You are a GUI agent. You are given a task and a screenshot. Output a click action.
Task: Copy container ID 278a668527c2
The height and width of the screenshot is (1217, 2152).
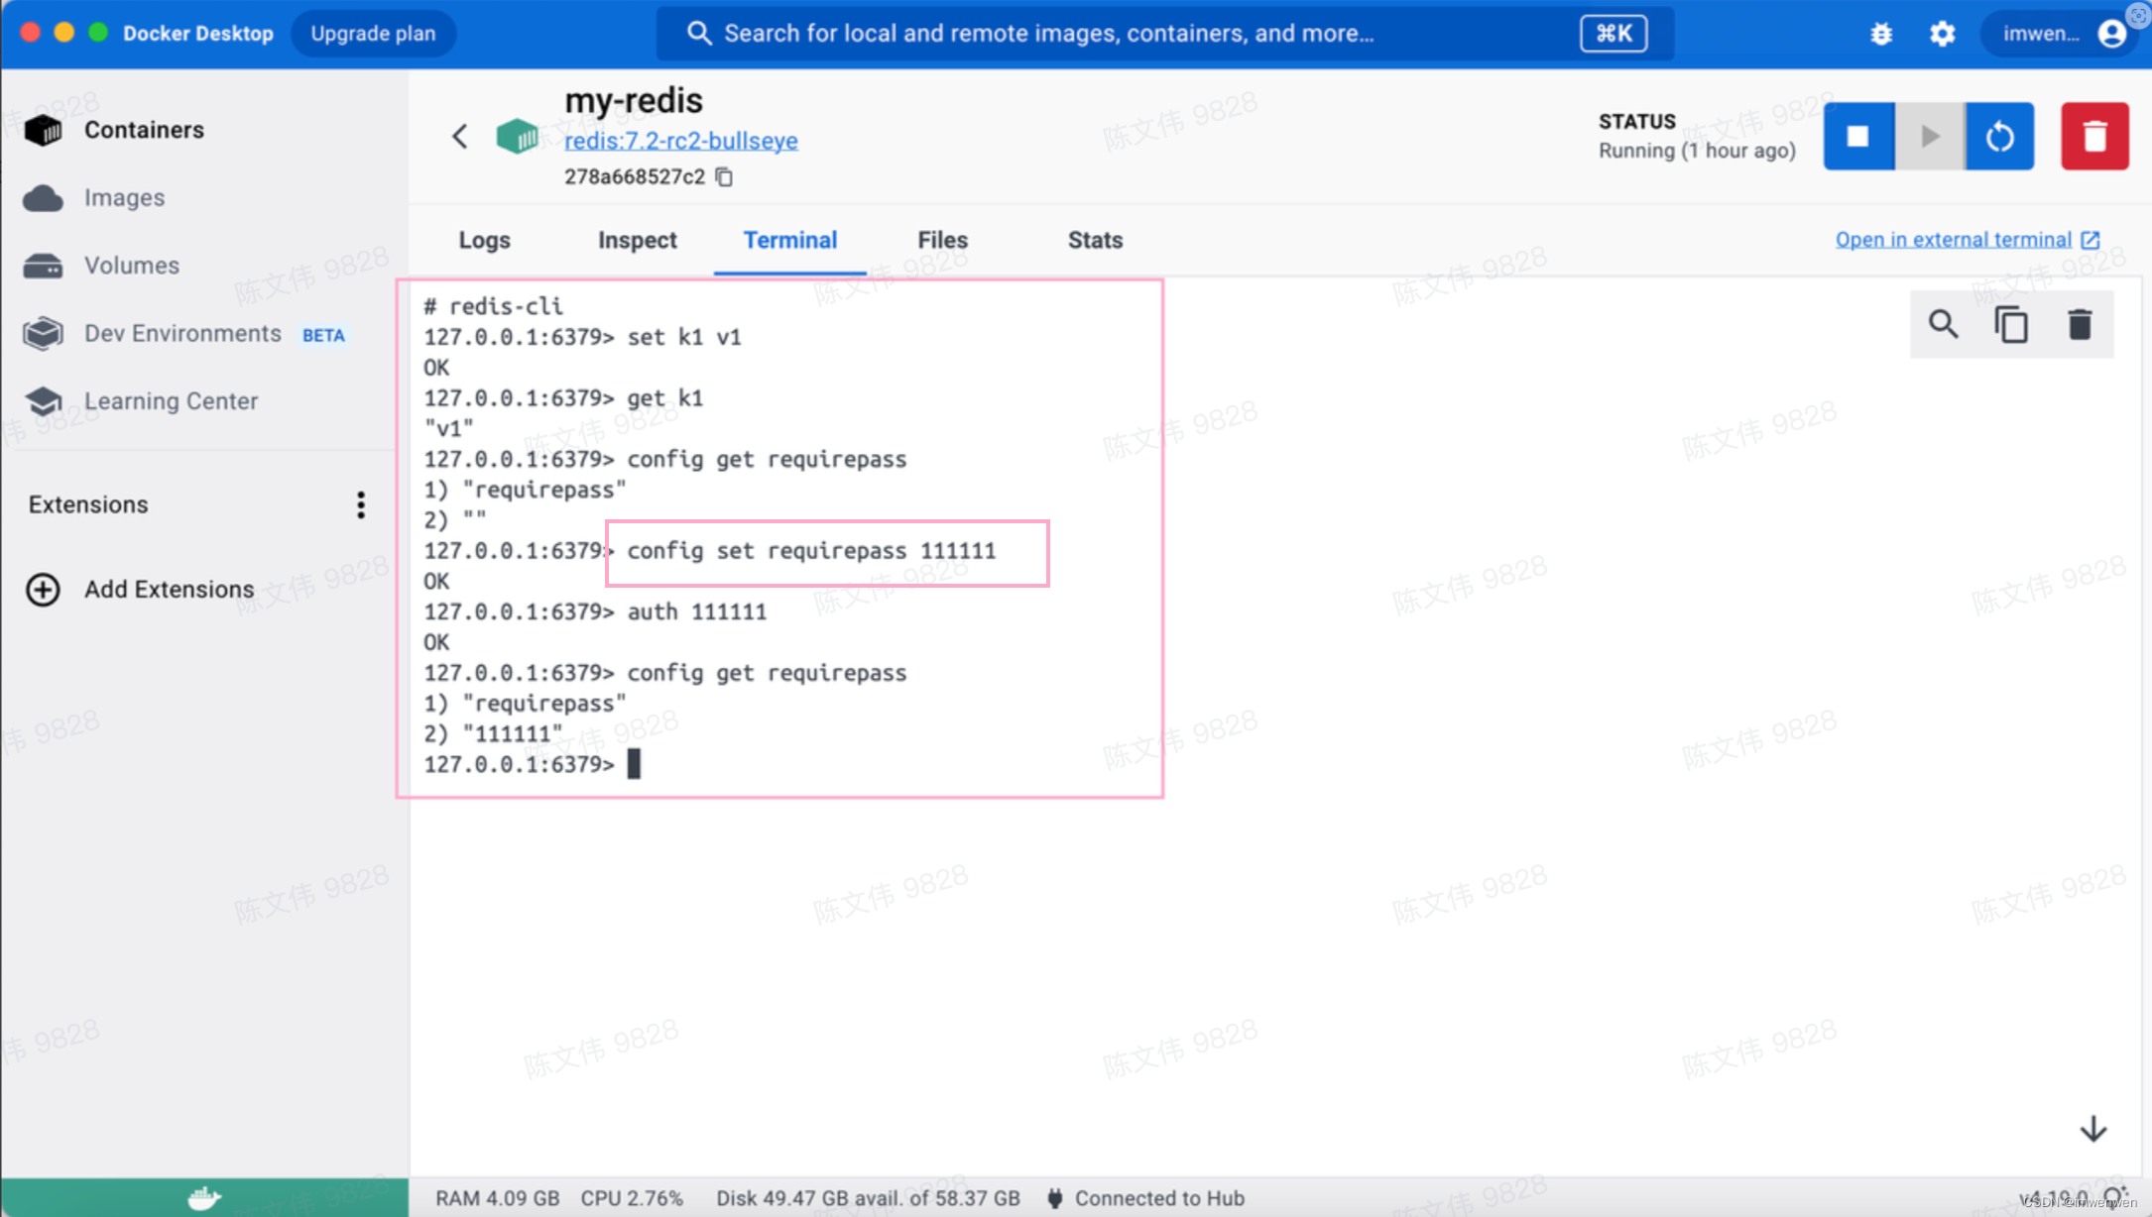[x=725, y=177]
